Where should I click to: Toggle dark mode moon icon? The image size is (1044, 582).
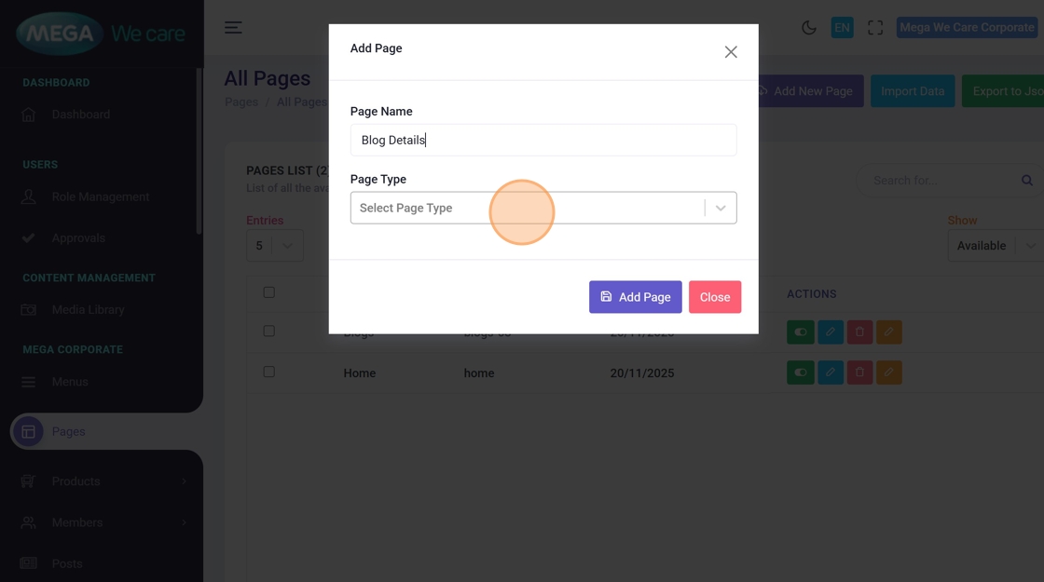click(808, 28)
